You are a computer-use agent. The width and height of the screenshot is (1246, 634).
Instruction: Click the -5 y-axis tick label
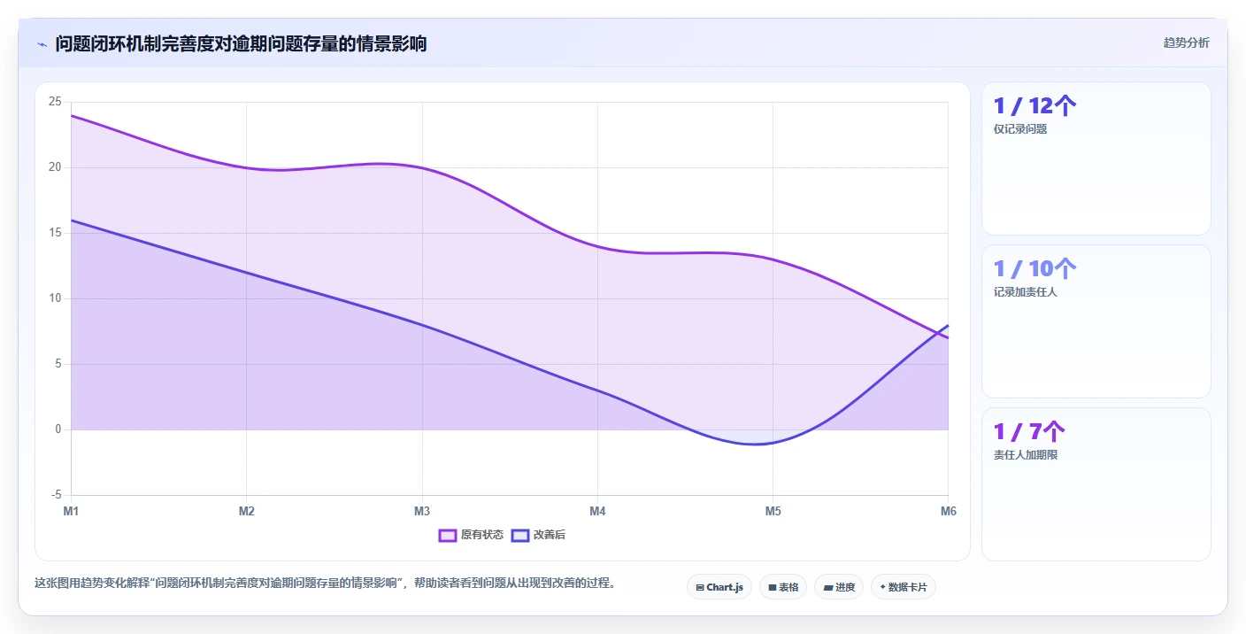(57, 495)
